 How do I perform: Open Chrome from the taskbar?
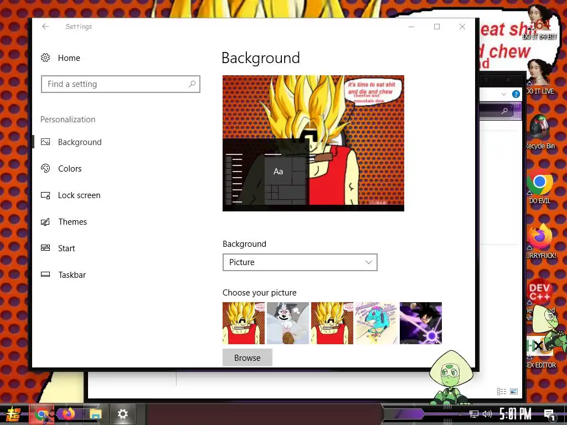click(42, 414)
